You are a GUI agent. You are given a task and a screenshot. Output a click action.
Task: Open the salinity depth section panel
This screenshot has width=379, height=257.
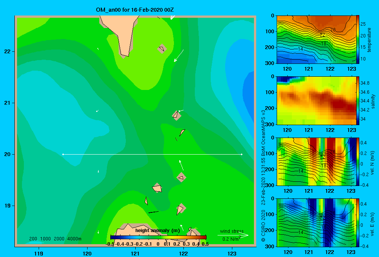316,101
